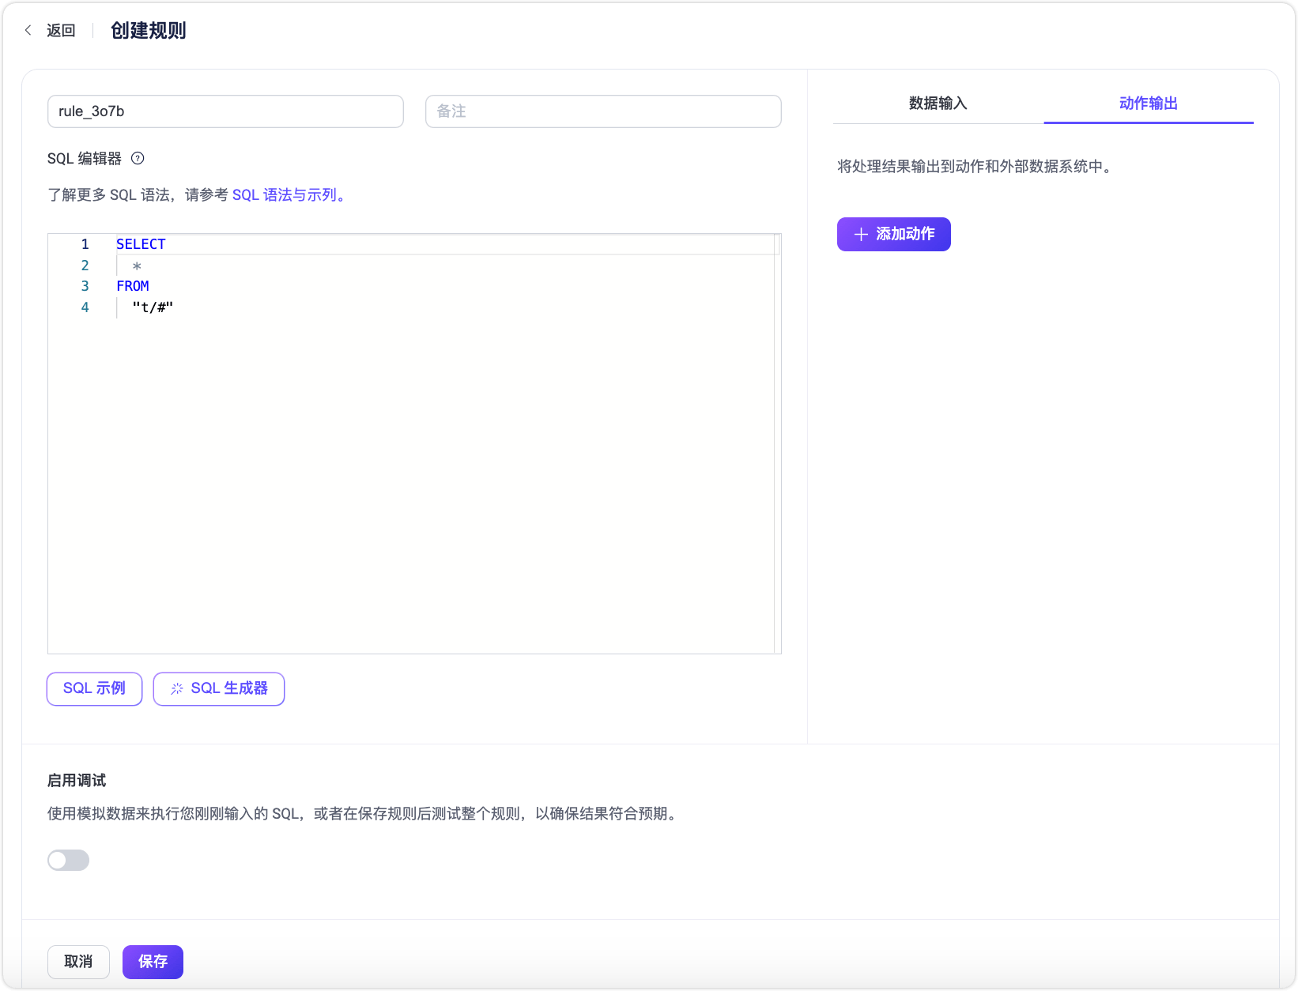Viewport: 1298px width, 991px height.
Task: Open the SQL 示例 examples button
Action: pos(94,689)
